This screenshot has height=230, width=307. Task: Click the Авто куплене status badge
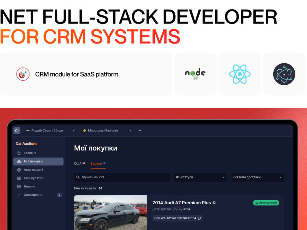pyautogui.click(x=266, y=203)
